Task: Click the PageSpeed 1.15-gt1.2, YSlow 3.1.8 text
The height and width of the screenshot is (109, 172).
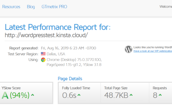Action: pos(74,65)
